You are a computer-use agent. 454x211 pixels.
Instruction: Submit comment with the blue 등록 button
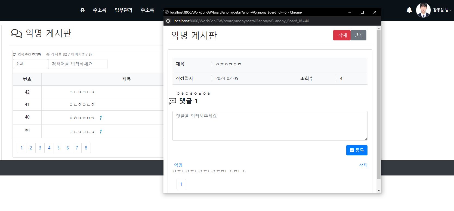(357, 150)
